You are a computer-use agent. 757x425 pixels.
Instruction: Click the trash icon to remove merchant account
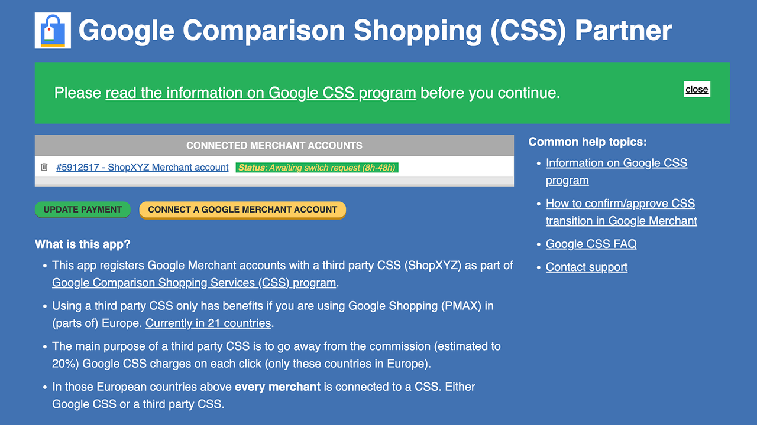(x=44, y=167)
